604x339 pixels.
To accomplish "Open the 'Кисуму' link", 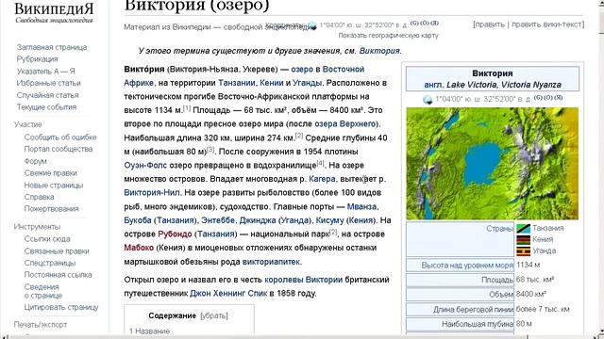I will tap(329, 220).
